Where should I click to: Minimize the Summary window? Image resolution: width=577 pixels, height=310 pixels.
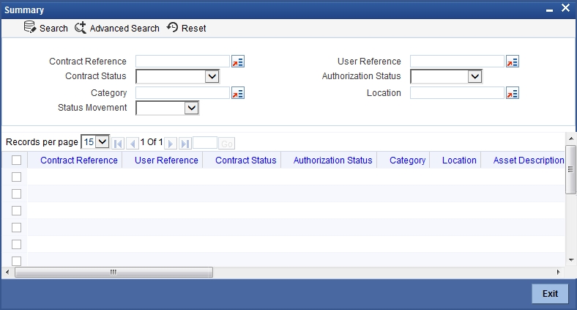pyautogui.click(x=549, y=10)
